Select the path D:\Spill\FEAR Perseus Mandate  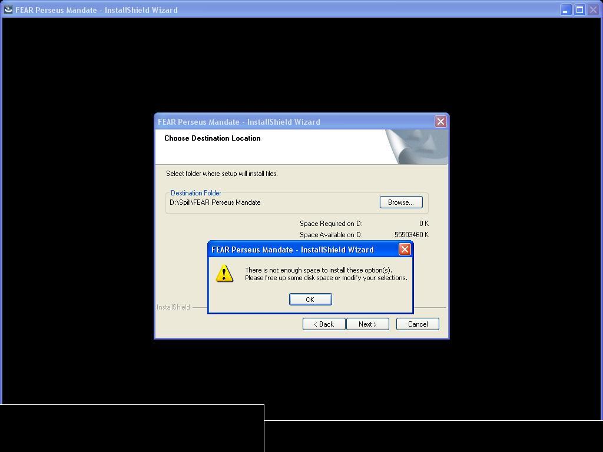(215, 202)
